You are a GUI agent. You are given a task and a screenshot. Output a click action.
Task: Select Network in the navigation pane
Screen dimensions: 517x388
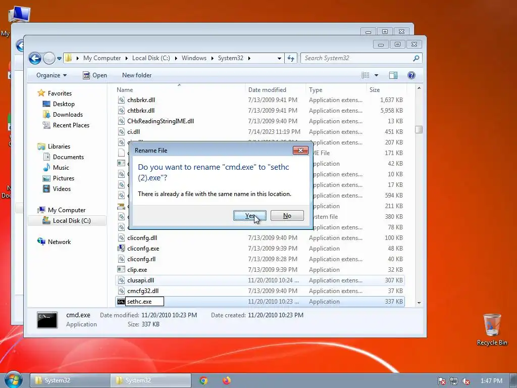click(x=59, y=242)
